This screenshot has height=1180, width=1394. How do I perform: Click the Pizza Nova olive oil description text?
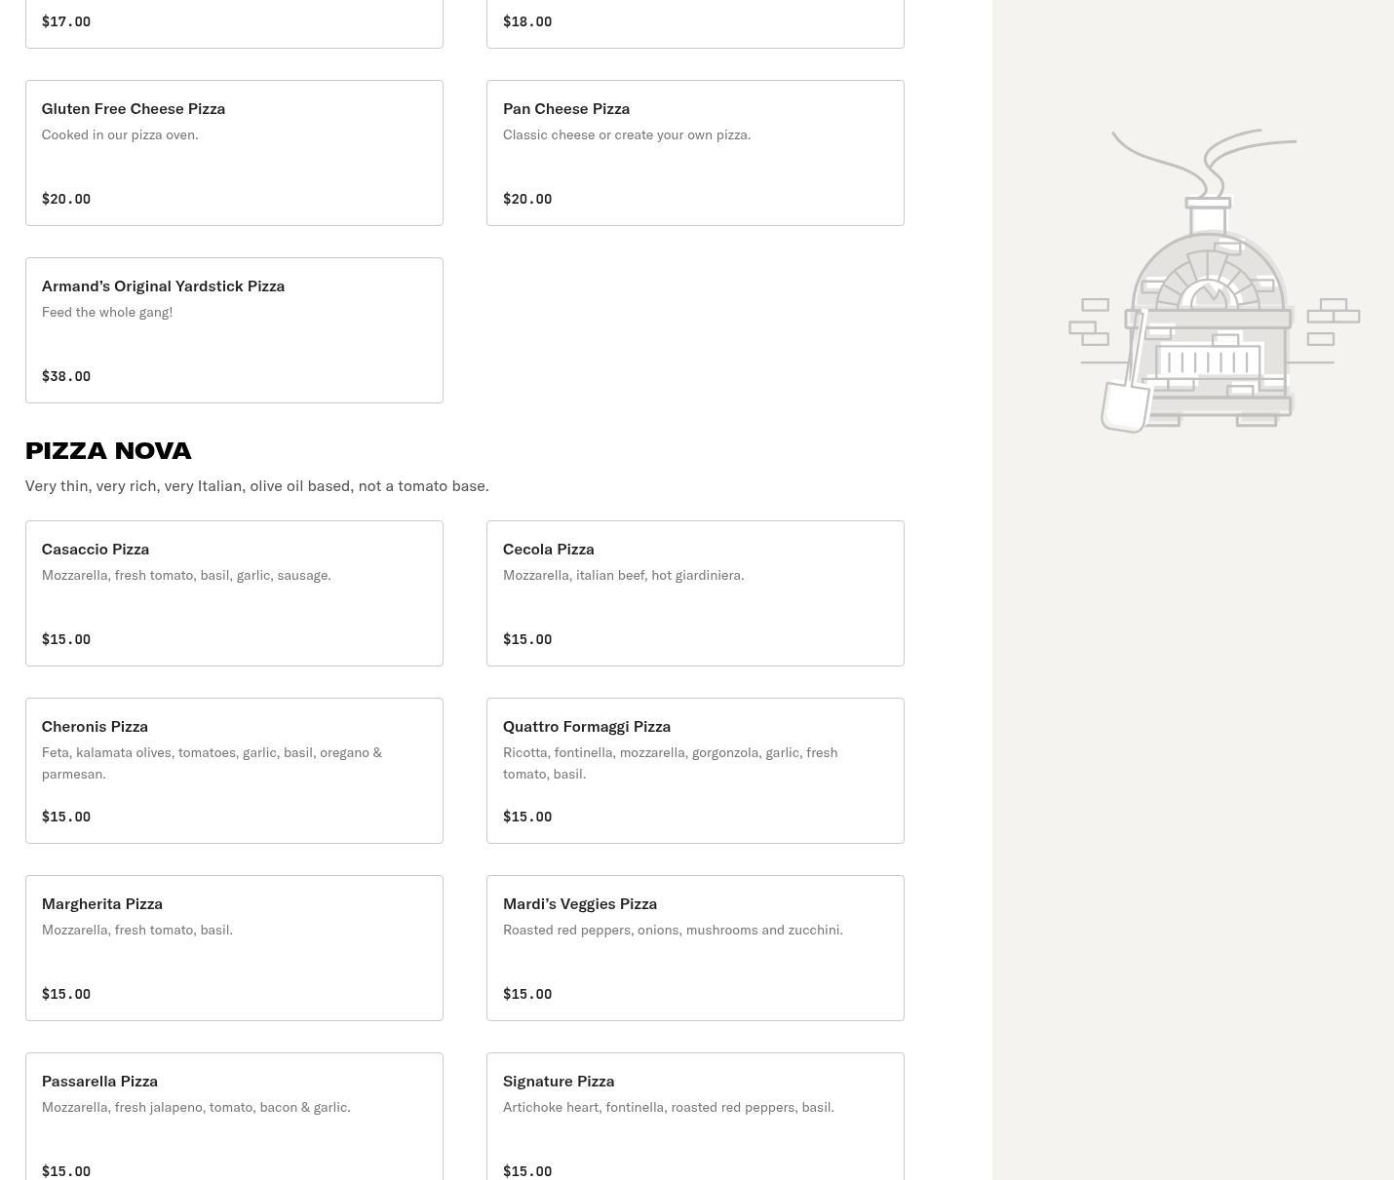pos(256,485)
